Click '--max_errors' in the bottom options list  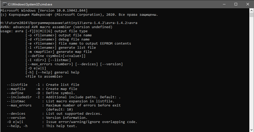tap(19, 105)
